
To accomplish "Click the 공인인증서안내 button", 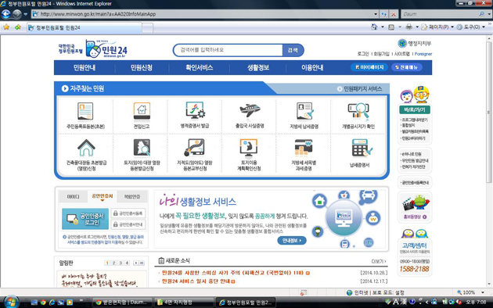I will click(128, 224).
